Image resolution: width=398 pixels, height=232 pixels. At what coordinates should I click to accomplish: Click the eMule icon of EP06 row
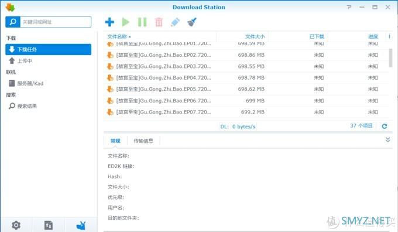tap(110, 101)
